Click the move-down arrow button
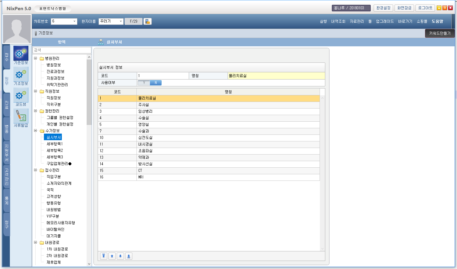Screen dimensions: 457x269 tap(120, 256)
